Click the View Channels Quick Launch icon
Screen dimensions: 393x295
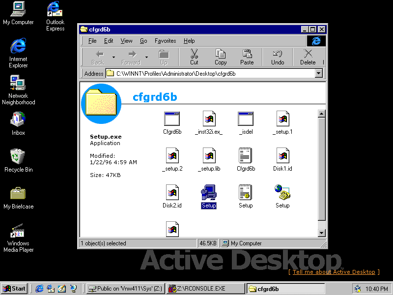coord(73,289)
